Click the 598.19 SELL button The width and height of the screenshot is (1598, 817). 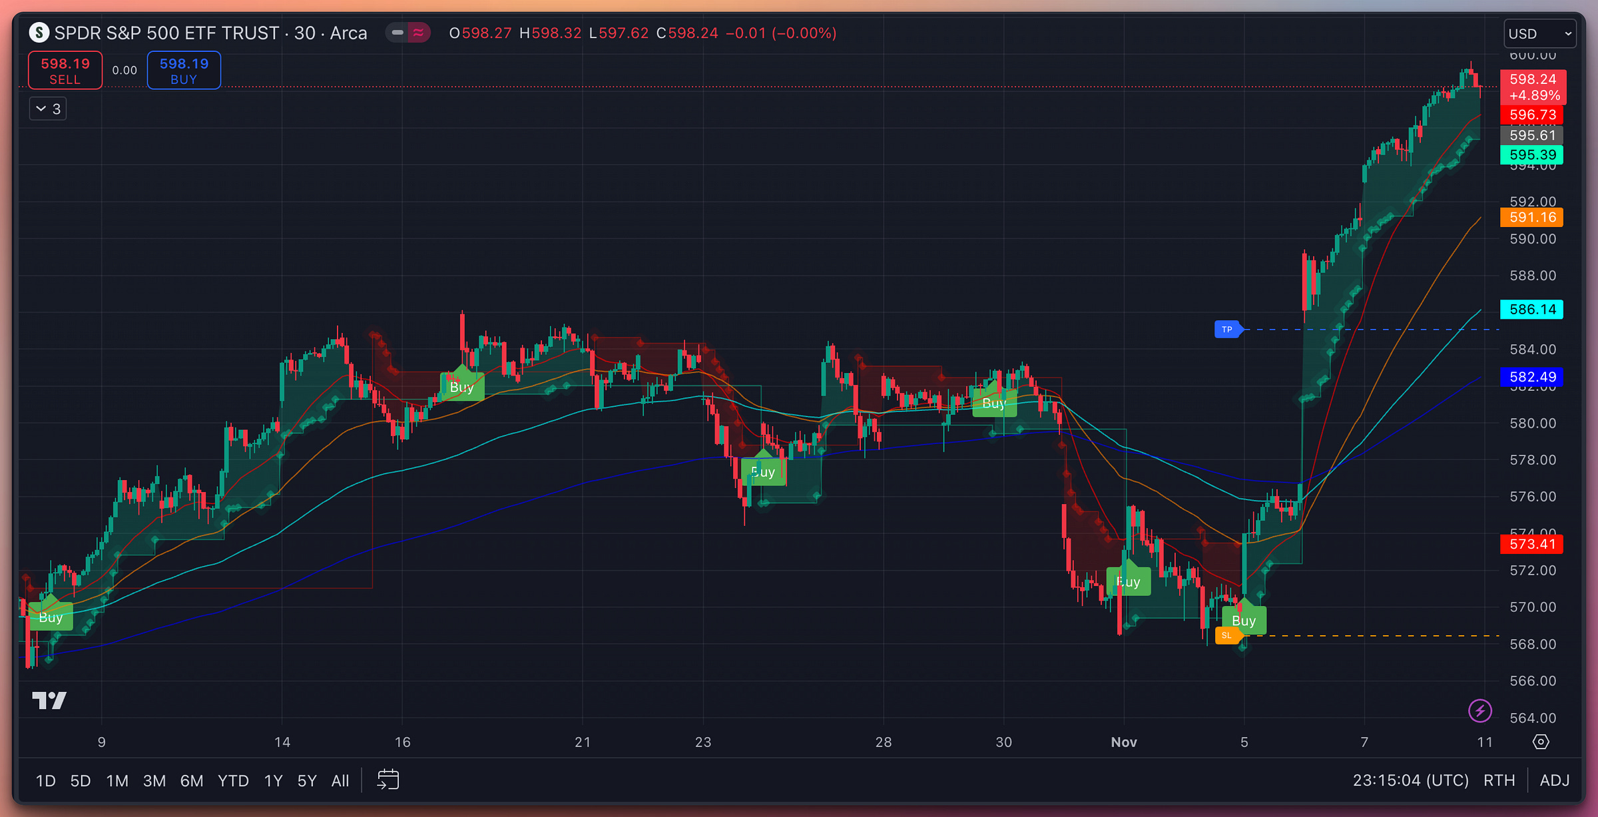click(x=65, y=70)
